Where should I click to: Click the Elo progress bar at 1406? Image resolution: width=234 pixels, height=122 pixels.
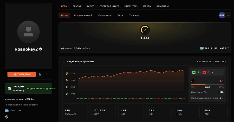click(207, 84)
